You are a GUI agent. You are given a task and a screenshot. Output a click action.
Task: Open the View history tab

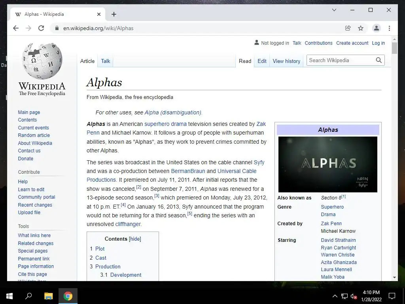click(x=286, y=61)
